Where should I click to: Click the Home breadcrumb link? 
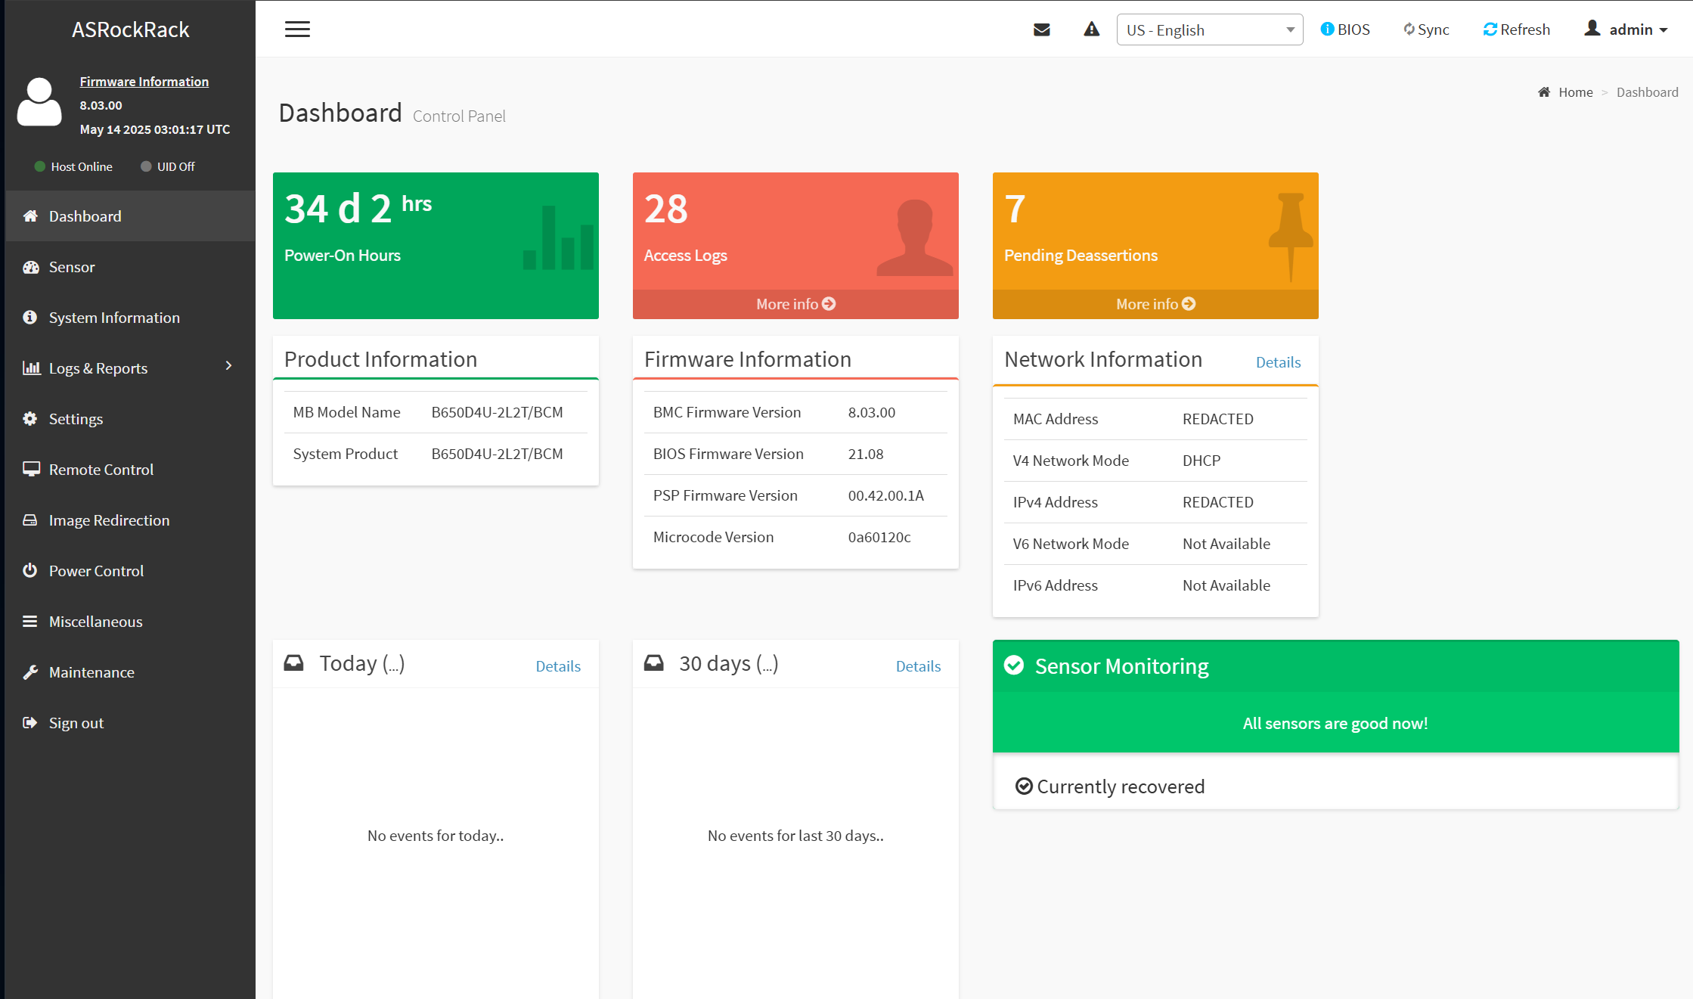coord(1575,92)
